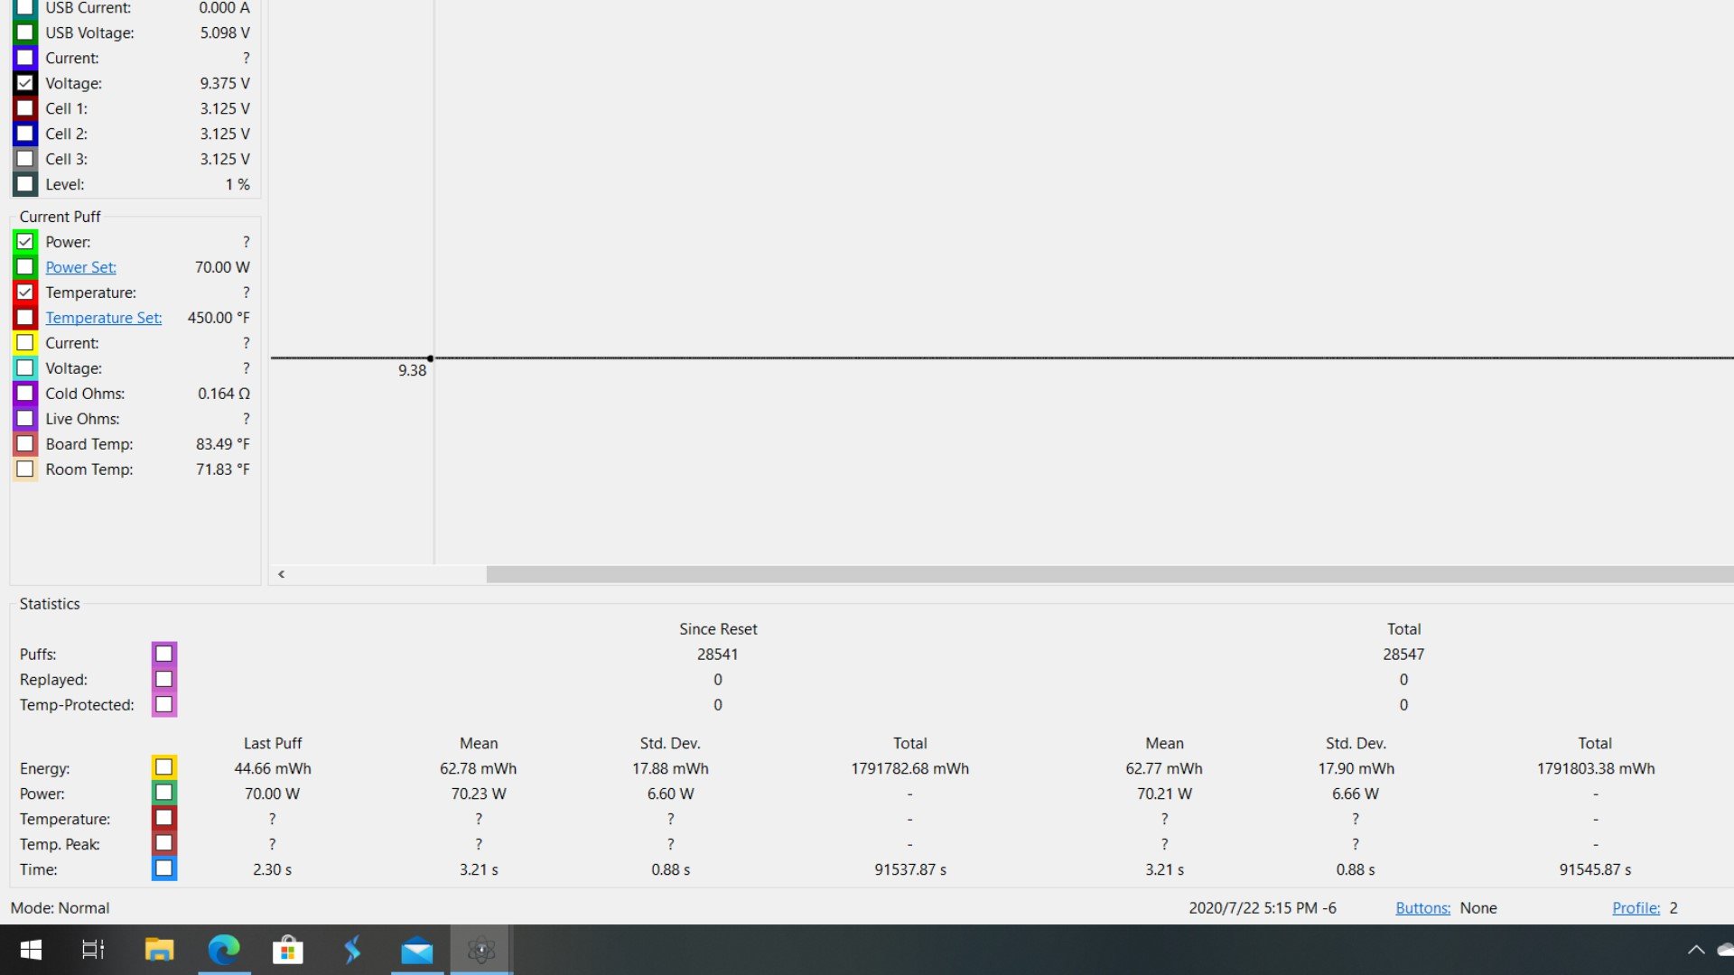Click the atom-shaped app icon in the taskbar
The image size is (1734, 975).
(x=480, y=950)
